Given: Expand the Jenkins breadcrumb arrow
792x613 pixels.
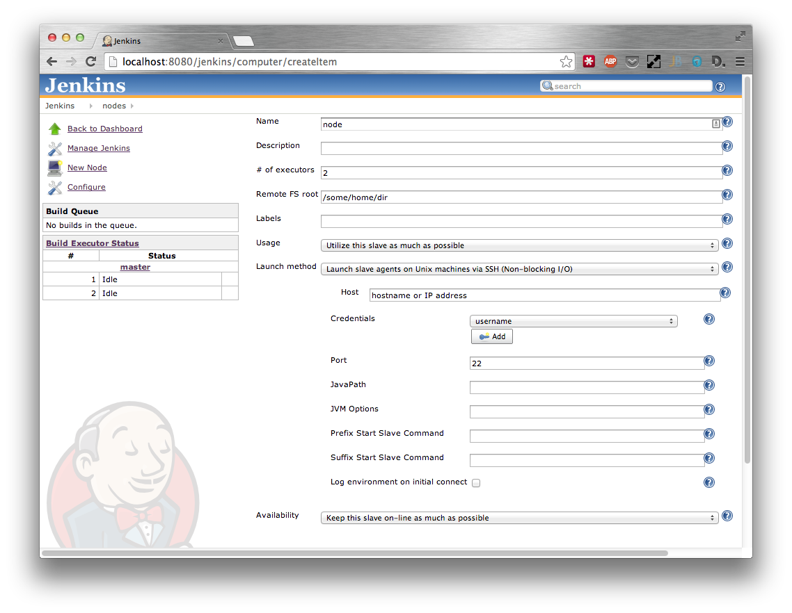Looking at the screenshot, I should 91,106.
